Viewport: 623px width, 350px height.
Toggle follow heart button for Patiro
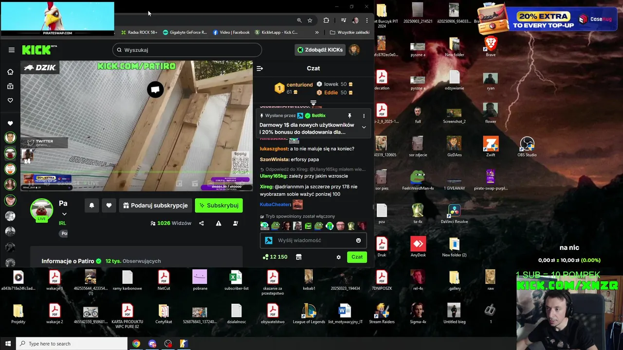pos(109,206)
